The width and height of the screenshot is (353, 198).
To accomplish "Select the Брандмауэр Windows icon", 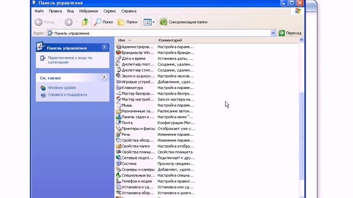I will [119, 53].
